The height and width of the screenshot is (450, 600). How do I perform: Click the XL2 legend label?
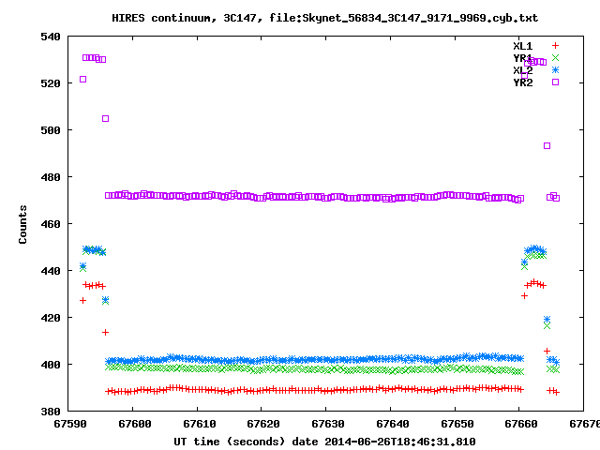[x=523, y=70]
